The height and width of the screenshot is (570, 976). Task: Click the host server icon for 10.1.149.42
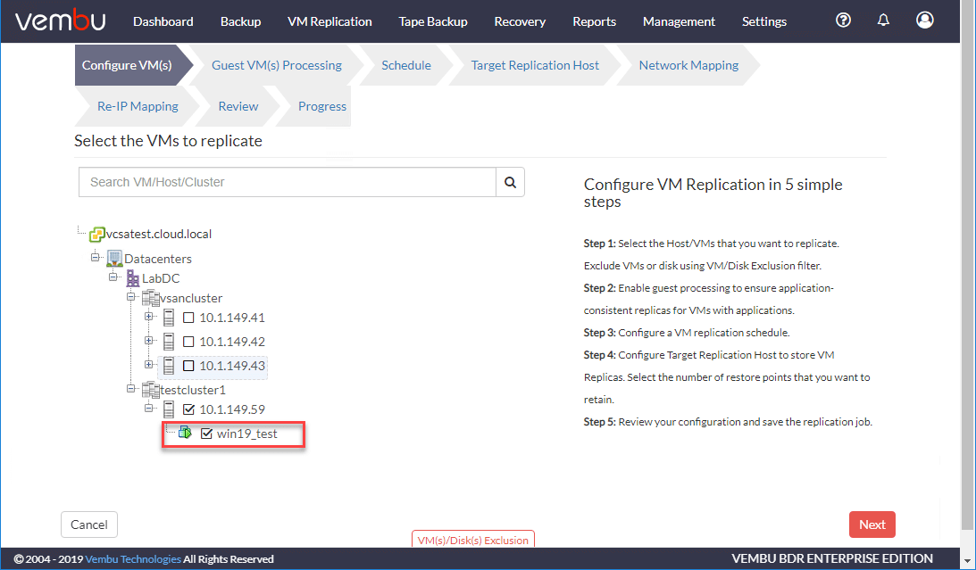pos(169,342)
